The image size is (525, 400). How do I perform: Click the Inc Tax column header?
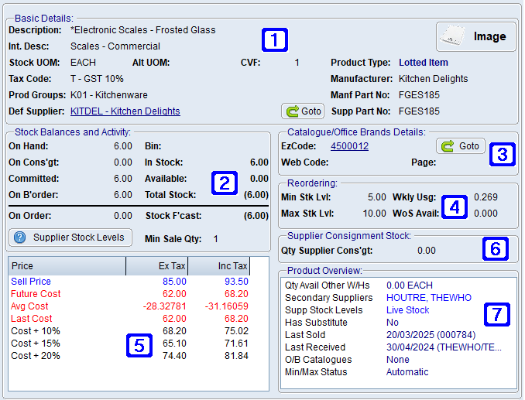tap(219, 266)
